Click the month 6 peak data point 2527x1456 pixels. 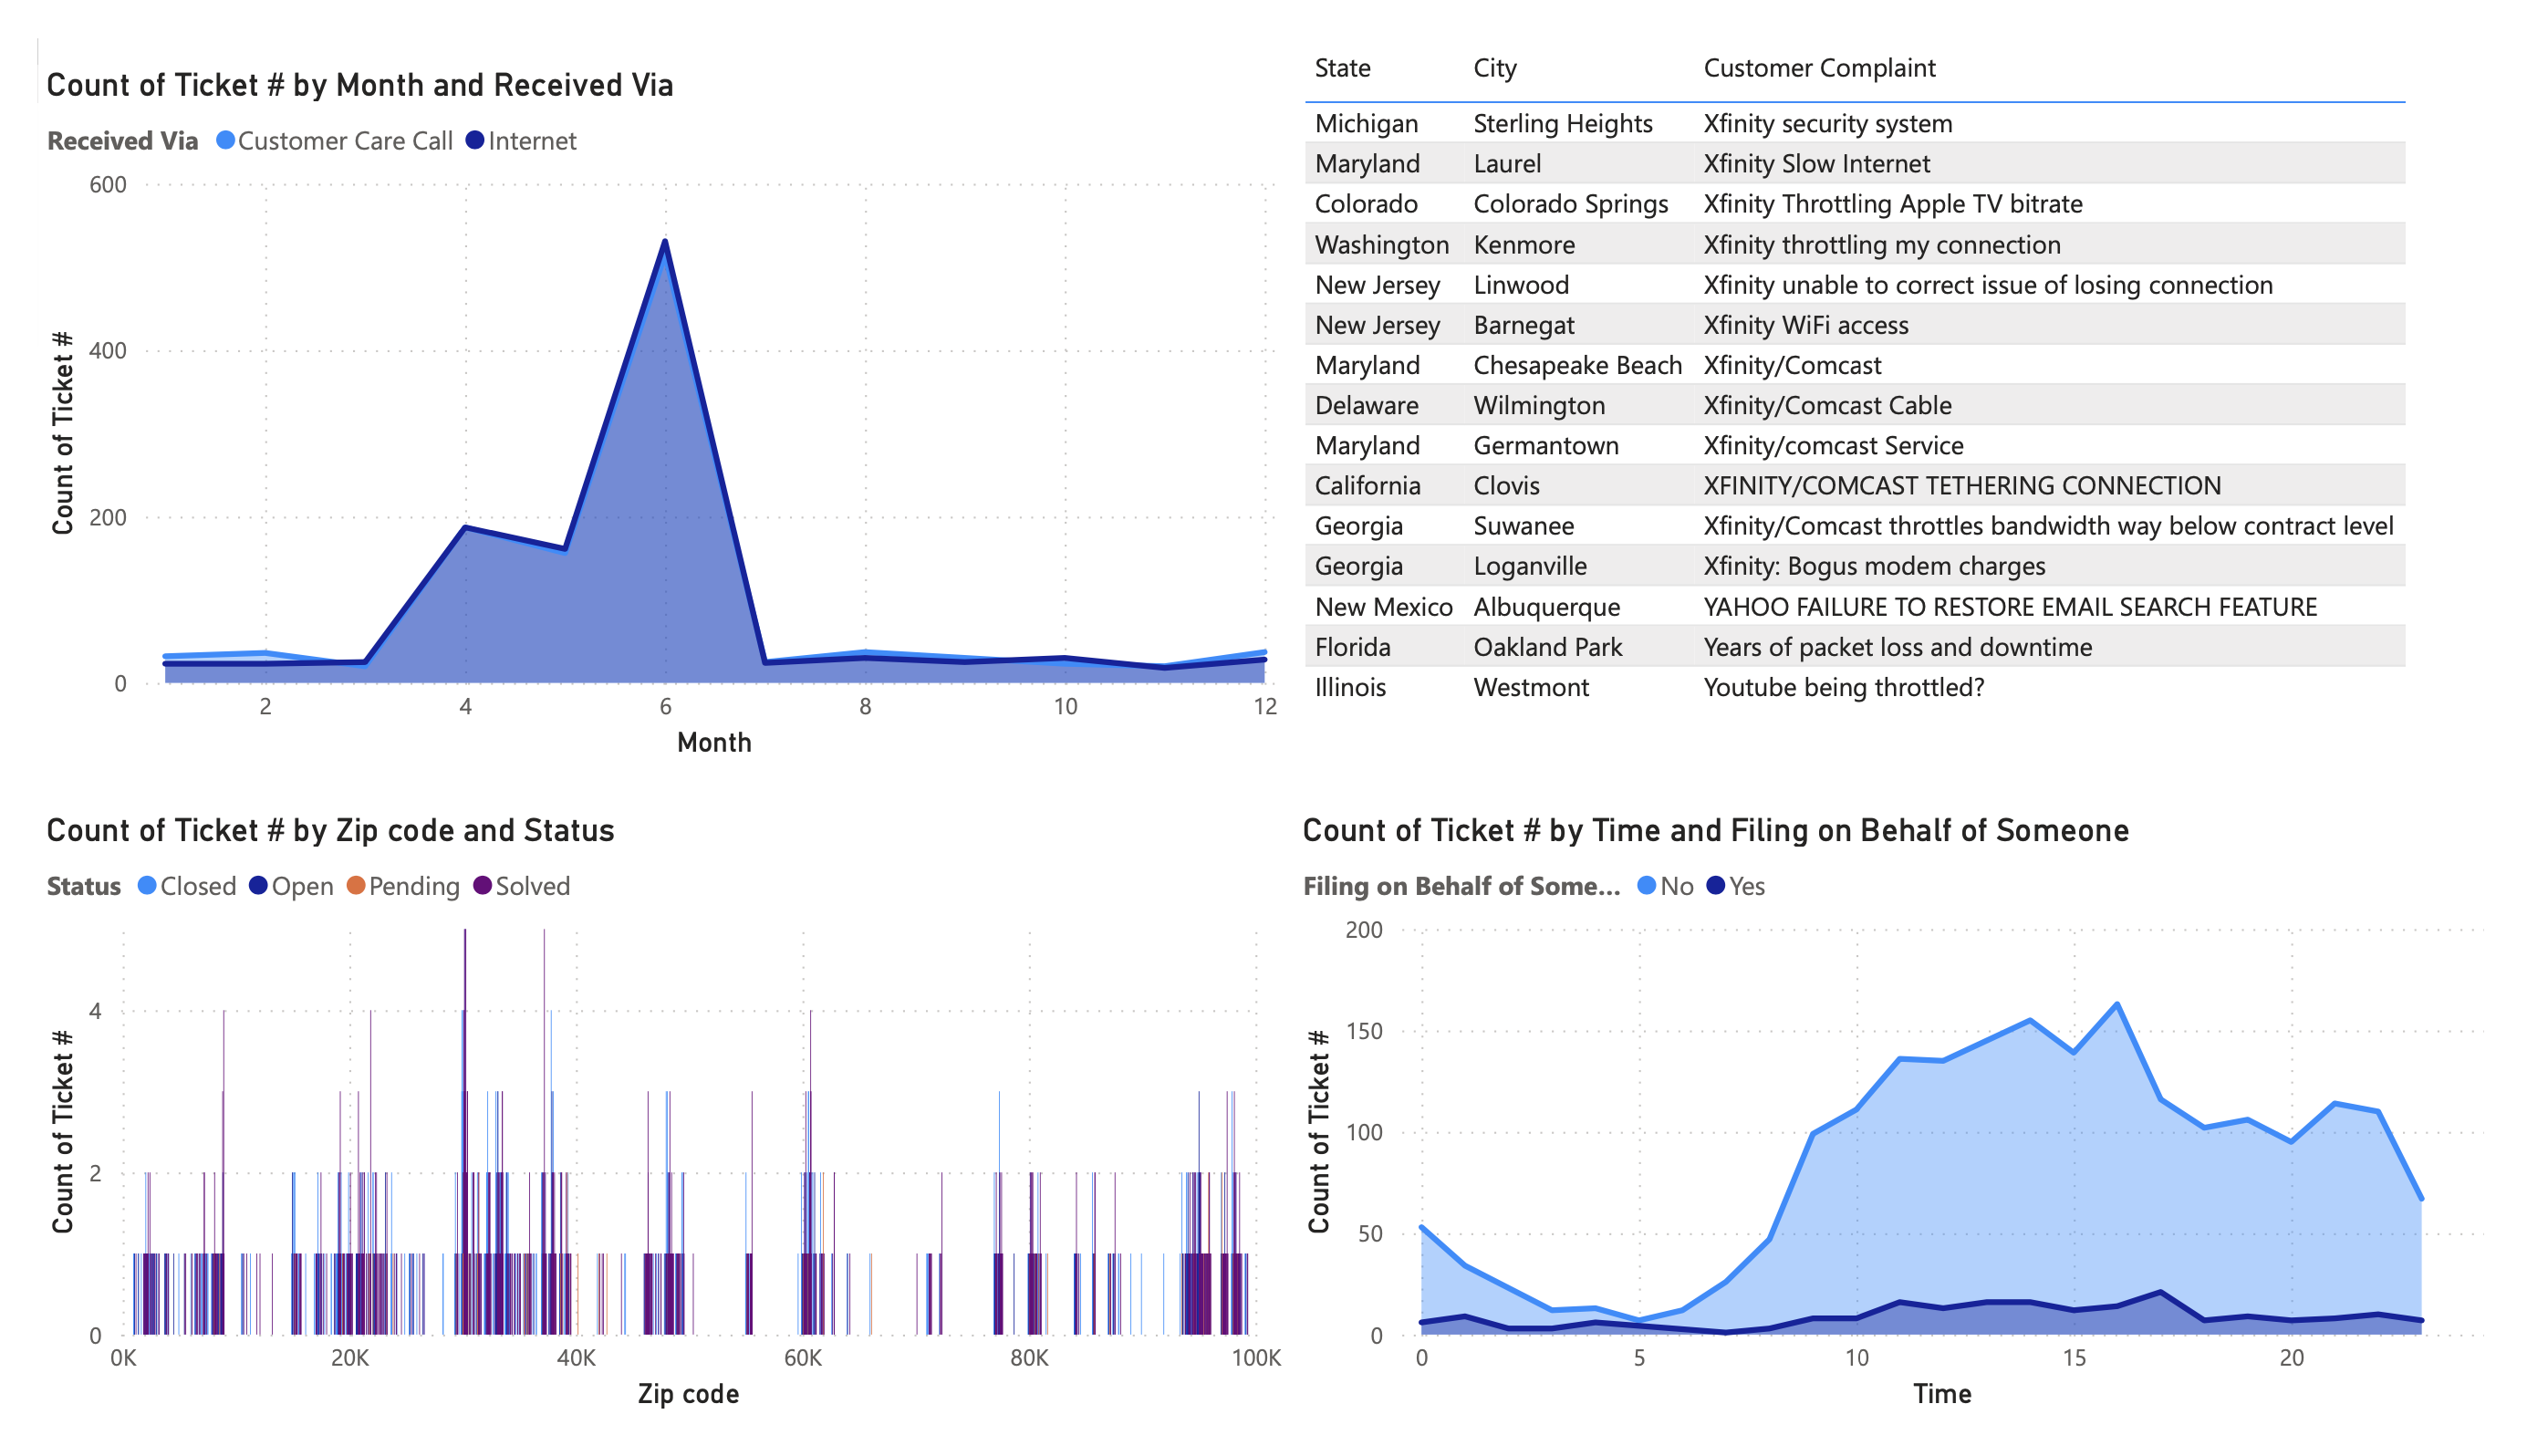pos(665,241)
